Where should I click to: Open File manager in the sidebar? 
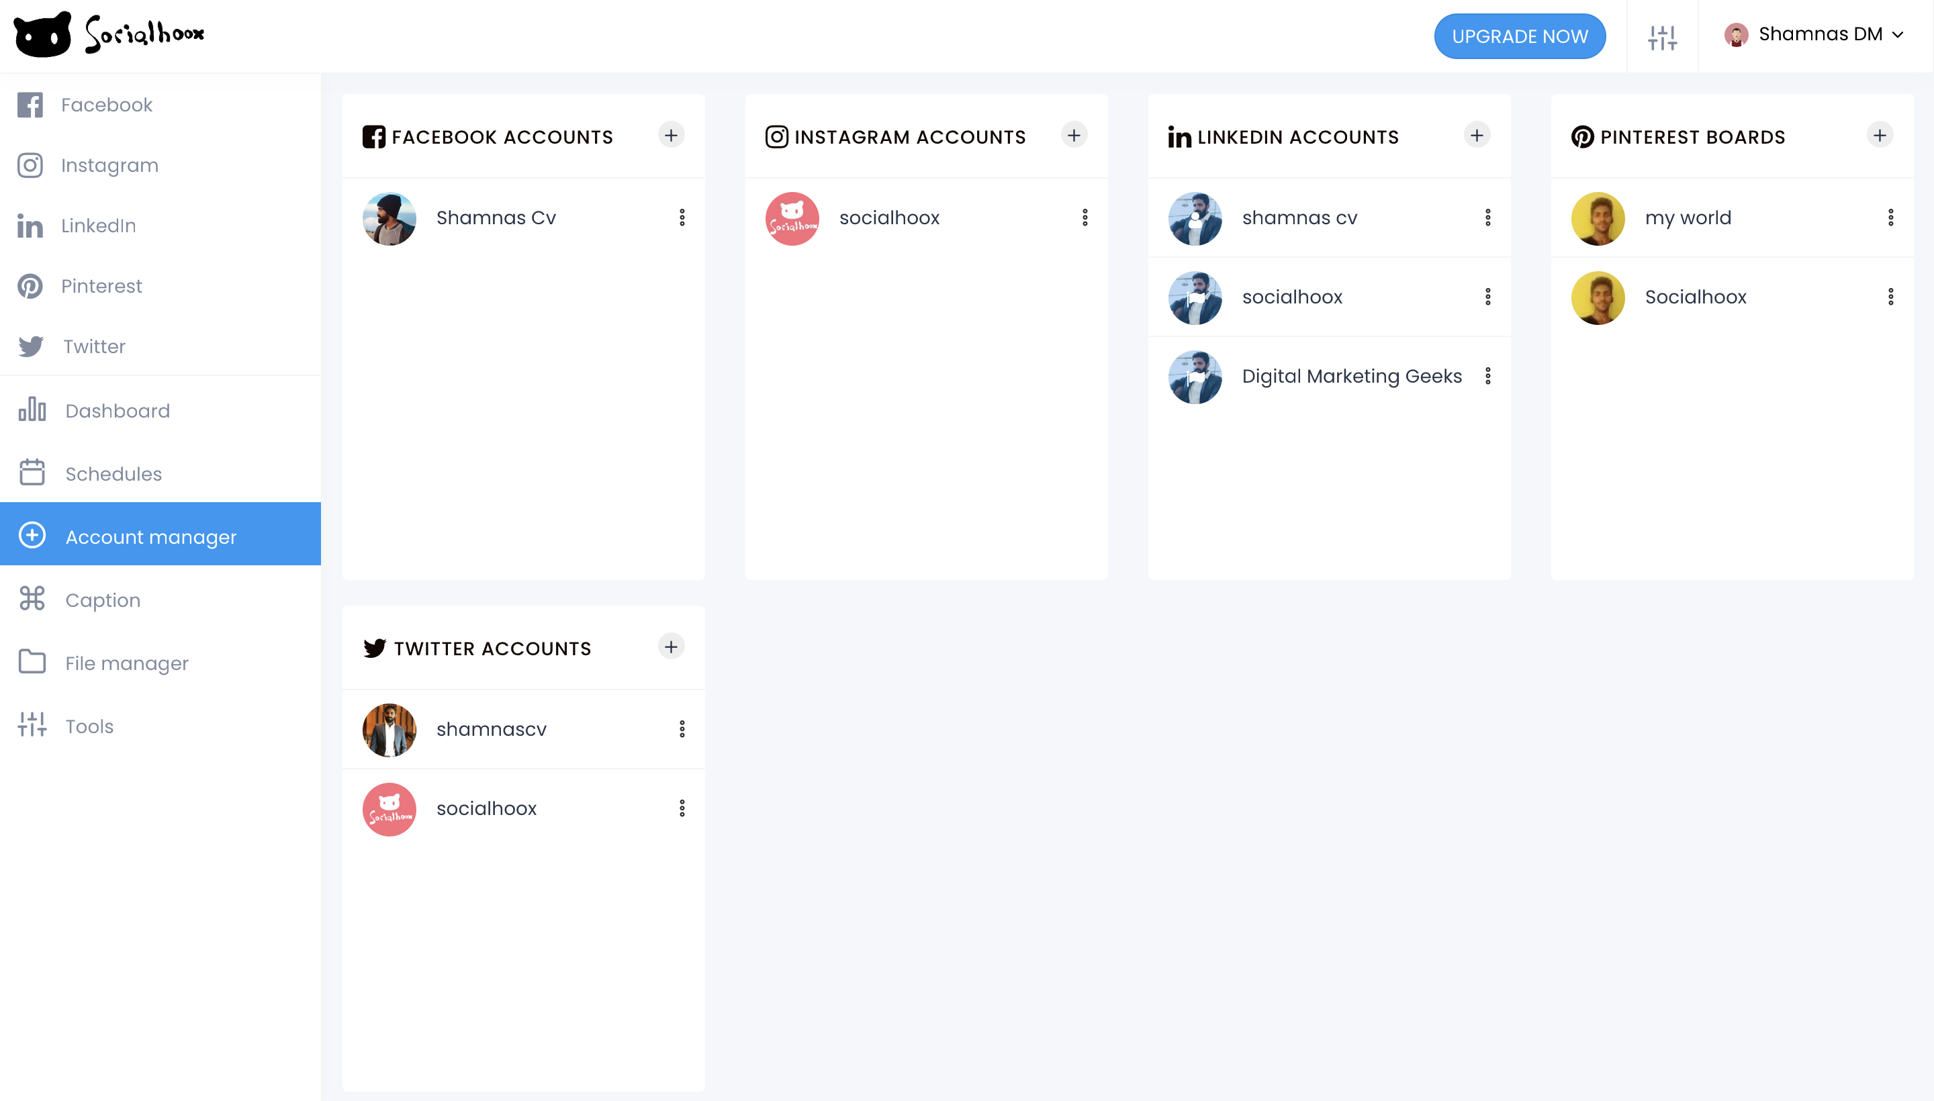(126, 663)
